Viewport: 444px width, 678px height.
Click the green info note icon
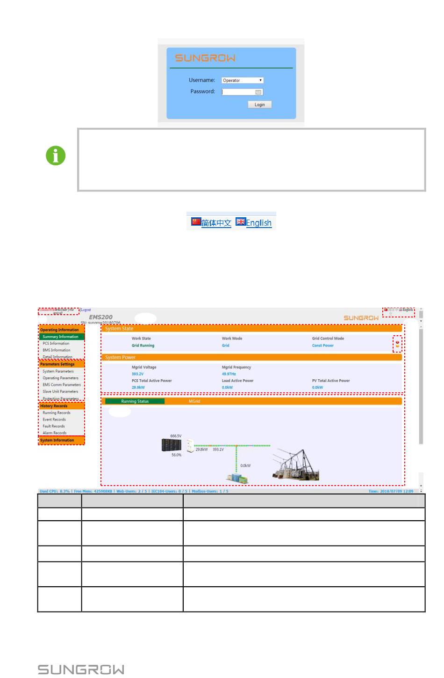coord(56,155)
